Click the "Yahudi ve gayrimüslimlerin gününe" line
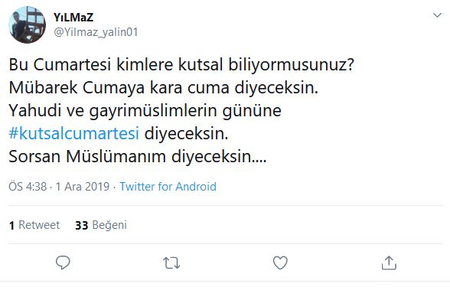 point(145,111)
